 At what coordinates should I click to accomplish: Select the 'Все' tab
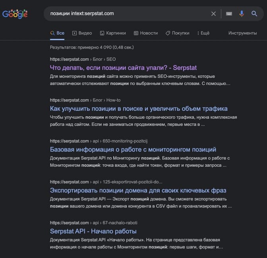[57, 33]
